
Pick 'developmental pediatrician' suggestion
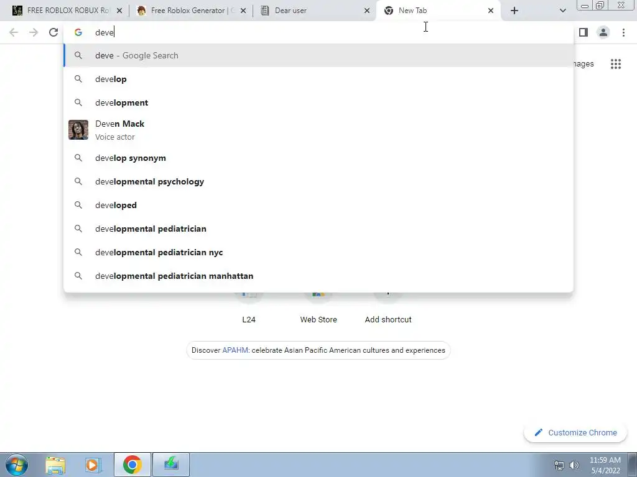318,229
